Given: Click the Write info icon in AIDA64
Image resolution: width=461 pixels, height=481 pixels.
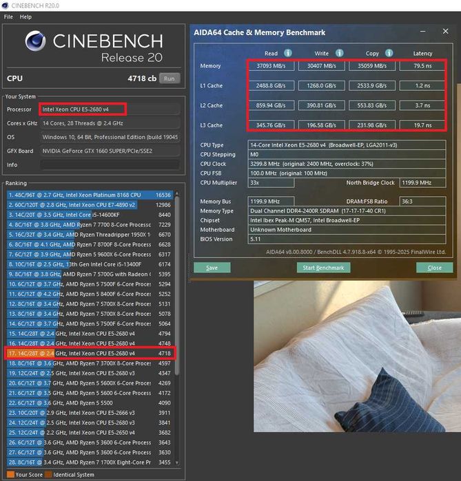Looking at the screenshot, I should pyautogui.click(x=340, y=53).
